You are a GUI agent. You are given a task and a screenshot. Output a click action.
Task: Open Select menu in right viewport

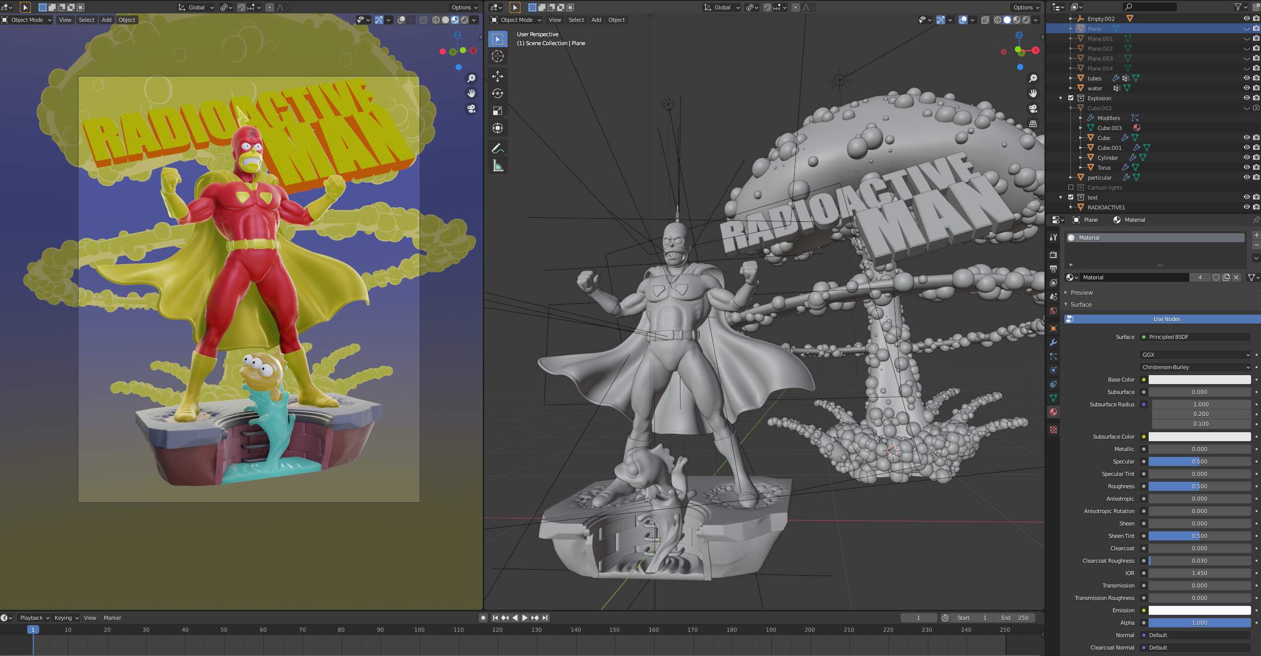pos(576,20)
